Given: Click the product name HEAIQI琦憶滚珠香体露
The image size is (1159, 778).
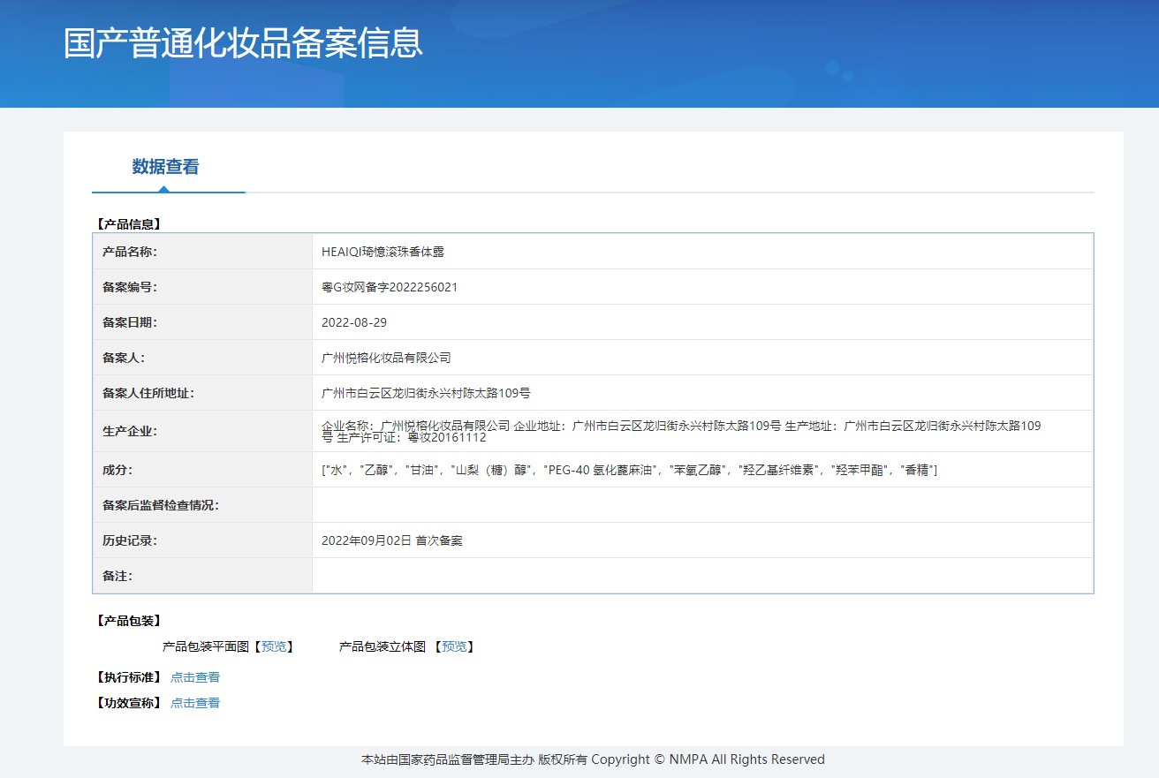Looking at the screenshot, I should [383, 252].
